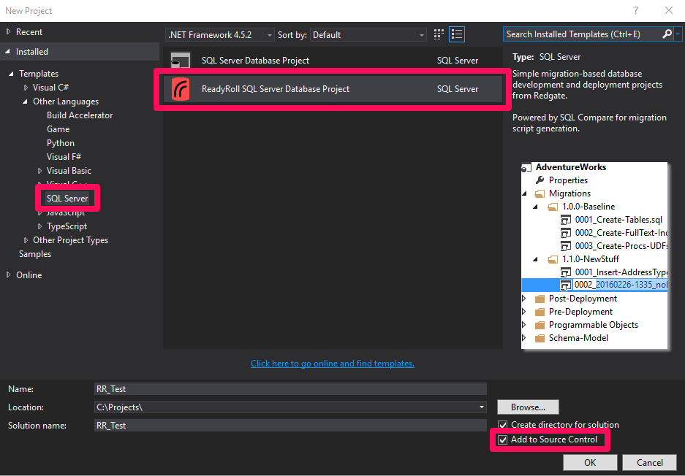This screenshot has height=476, width=685.
Task: Click the OK button
Action: point(590,462)
